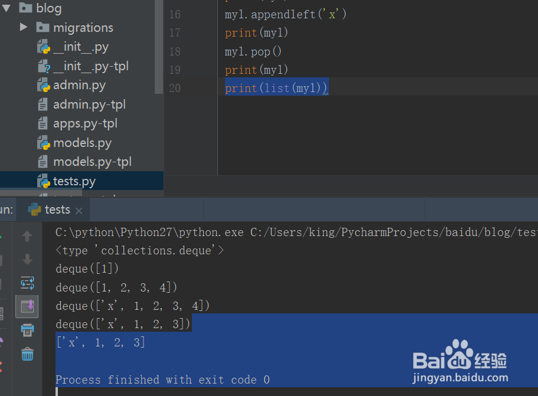Open the Print console output icon
This screenshot has width=538, height=396.
tap(27, 330)
